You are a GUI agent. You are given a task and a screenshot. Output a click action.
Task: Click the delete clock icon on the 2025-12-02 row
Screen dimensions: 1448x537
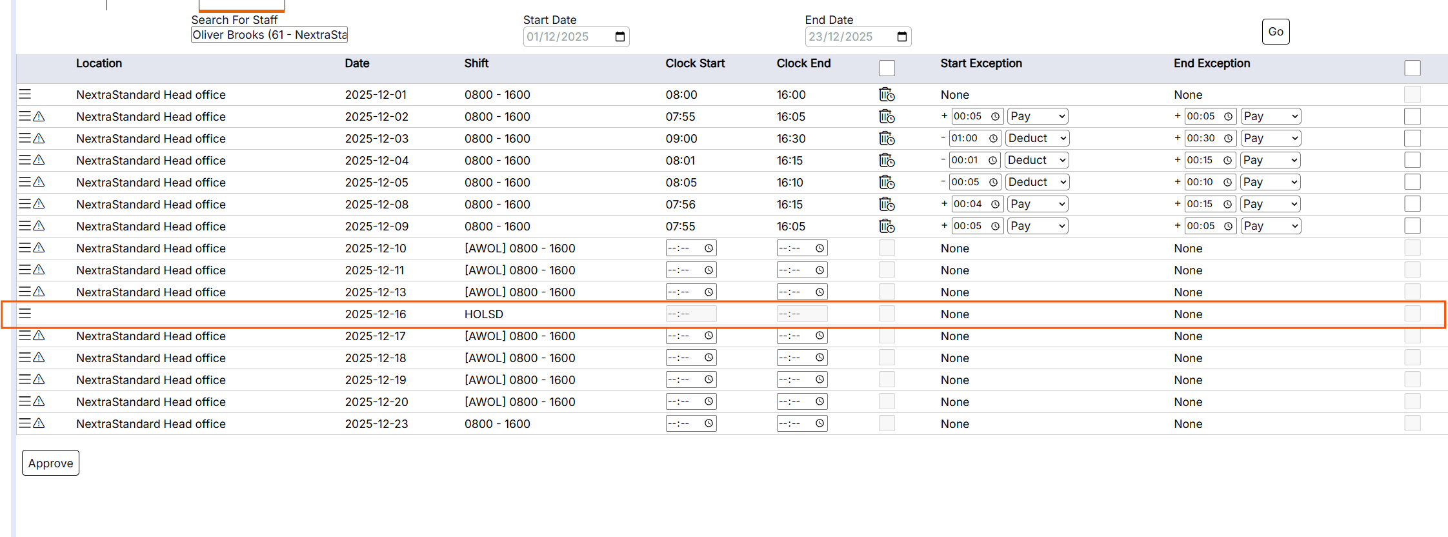[887, 116]
